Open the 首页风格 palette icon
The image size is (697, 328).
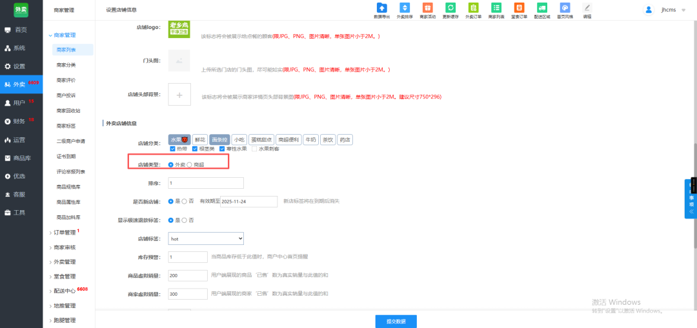(565, 8)
